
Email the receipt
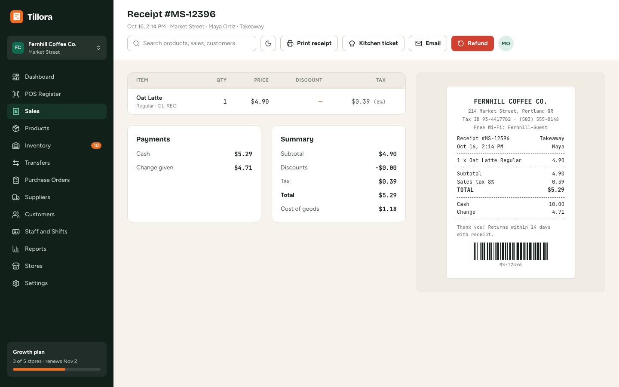point(428,43)
